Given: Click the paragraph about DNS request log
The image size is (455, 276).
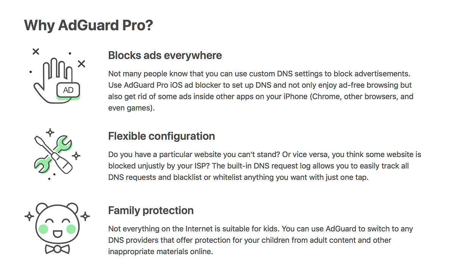Looking at the screenshot, I should pos(265,166).
